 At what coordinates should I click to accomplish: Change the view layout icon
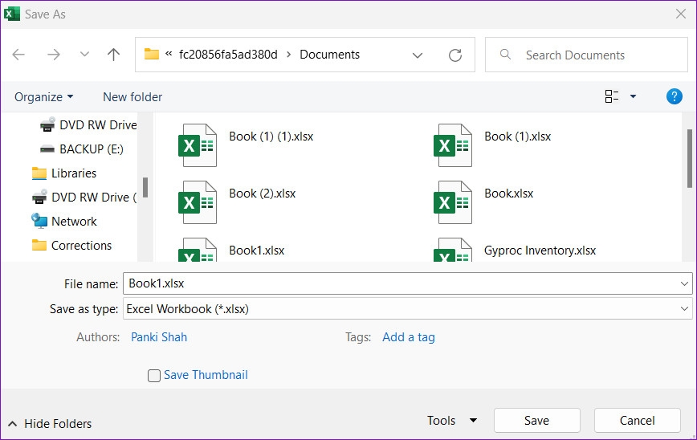point(612,96)
